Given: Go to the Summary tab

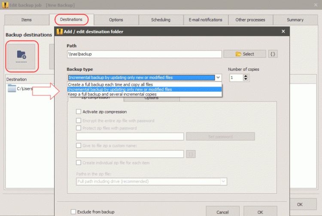Looking at the screenshot, I should (295, 20).
